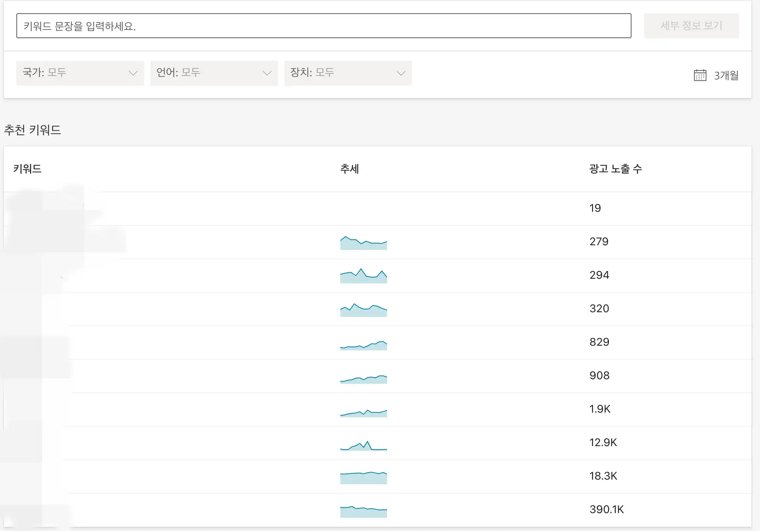Open the 언어: 모두 dropdown
The width and height of the screenshot is (760, 531).
[x=214, y=73]
